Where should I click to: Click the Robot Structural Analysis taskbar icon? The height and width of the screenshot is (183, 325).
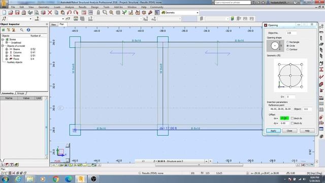click(x=81, y=179)
